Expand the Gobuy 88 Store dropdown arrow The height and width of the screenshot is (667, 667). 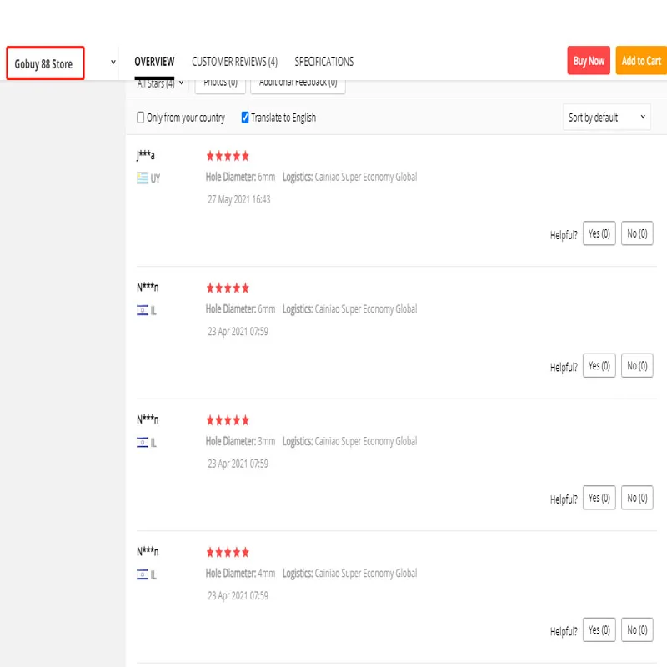pos(113,63)
